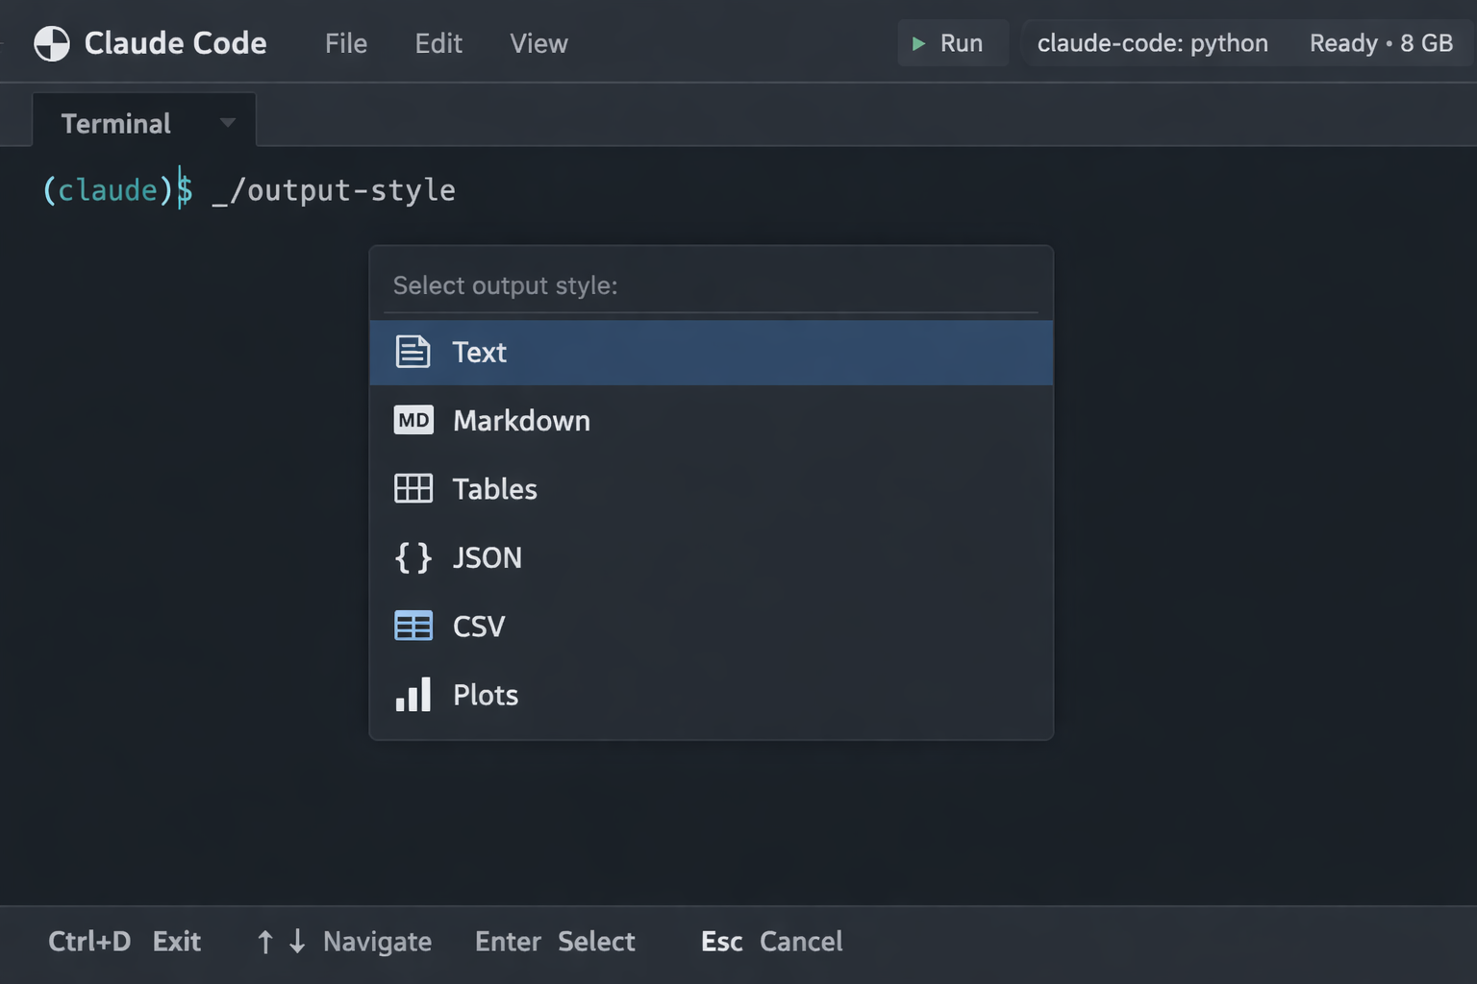Click the Claude Code logo icon

(x=52, y=43)
